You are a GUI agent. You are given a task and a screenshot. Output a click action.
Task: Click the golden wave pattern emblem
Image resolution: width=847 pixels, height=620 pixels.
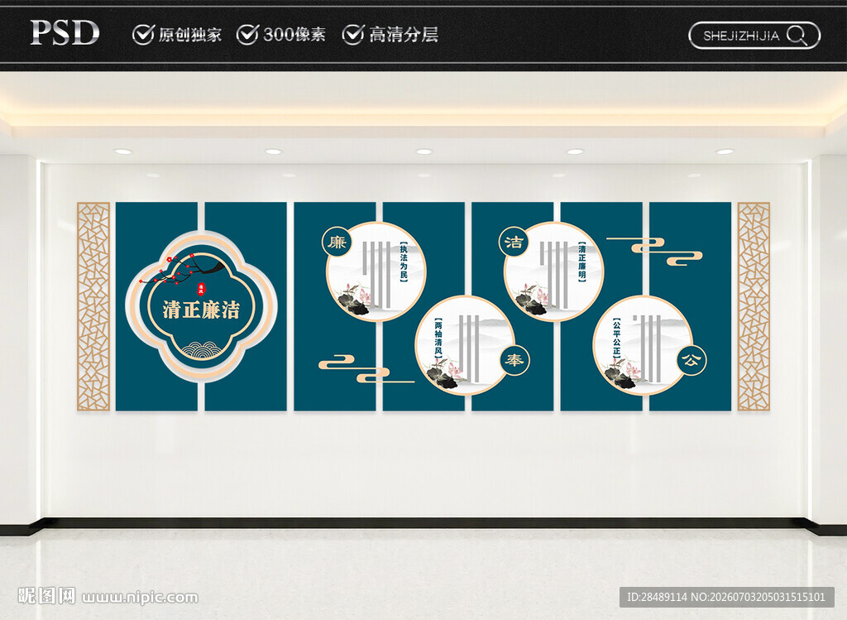point(202,349)
